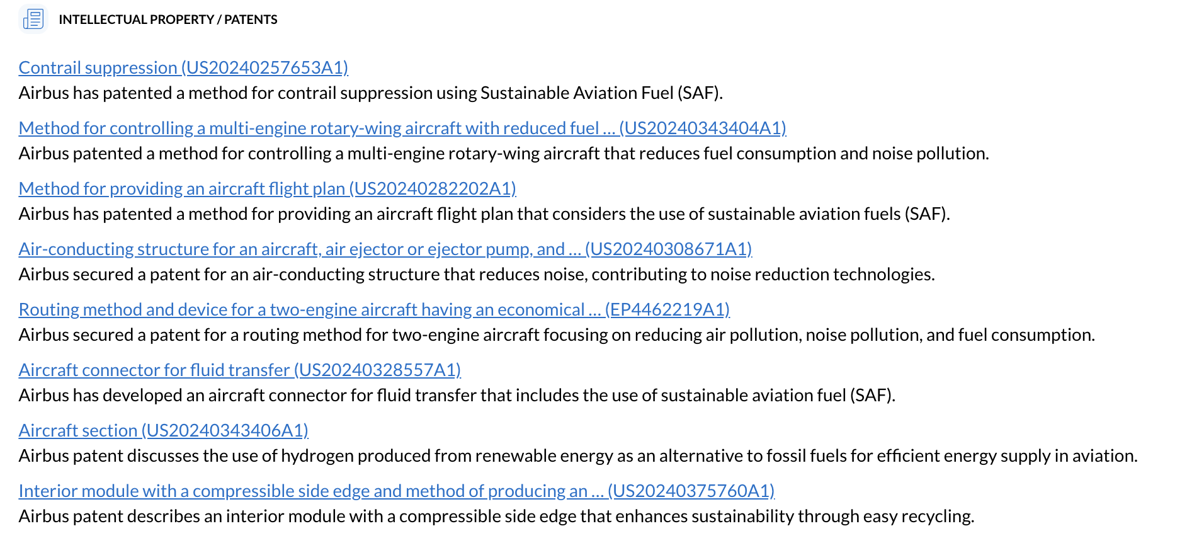The width and height of the screenshot is (1204, 543).
Task: Click the fluid transfer connector description text
Action: coord(457,395)
